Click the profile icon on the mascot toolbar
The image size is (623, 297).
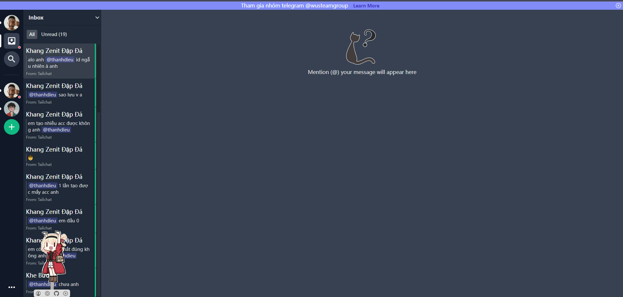[38, 293]
